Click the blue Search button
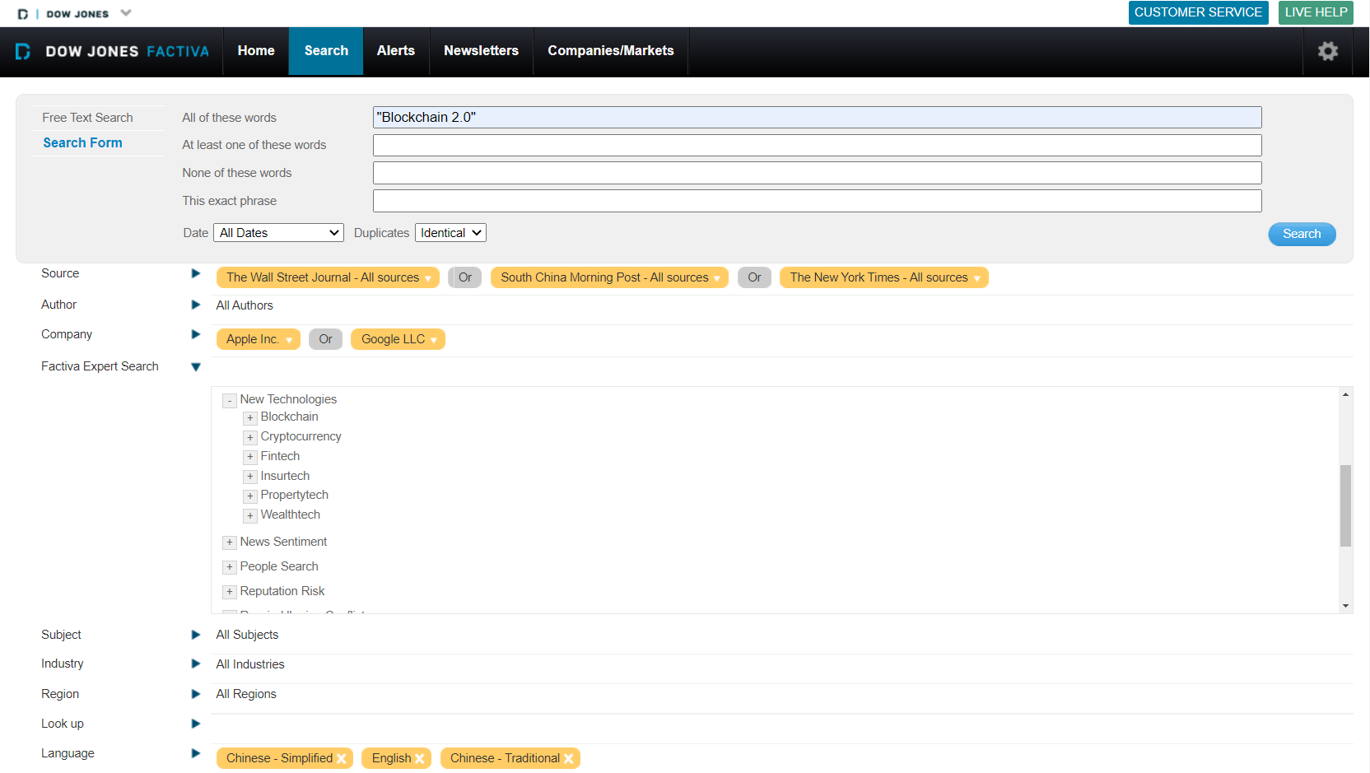This screenshot has height=773, width=1370. (1301, 234)
